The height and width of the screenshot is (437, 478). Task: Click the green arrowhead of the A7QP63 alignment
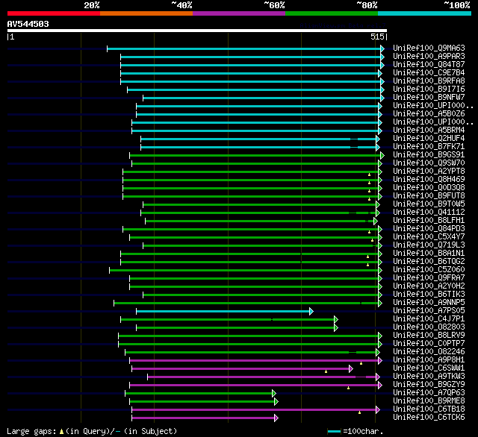coord(274,394)
